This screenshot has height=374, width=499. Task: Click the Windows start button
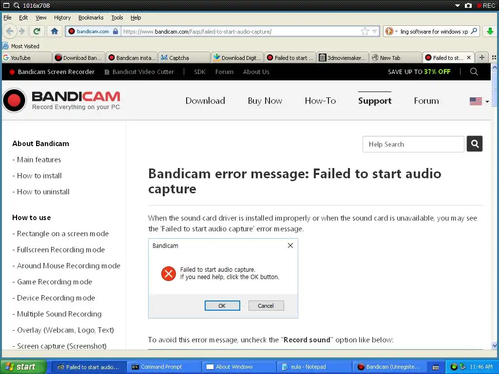23,367
